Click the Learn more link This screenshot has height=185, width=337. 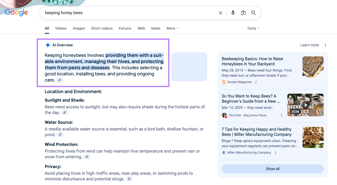click(x=309, y=45)
